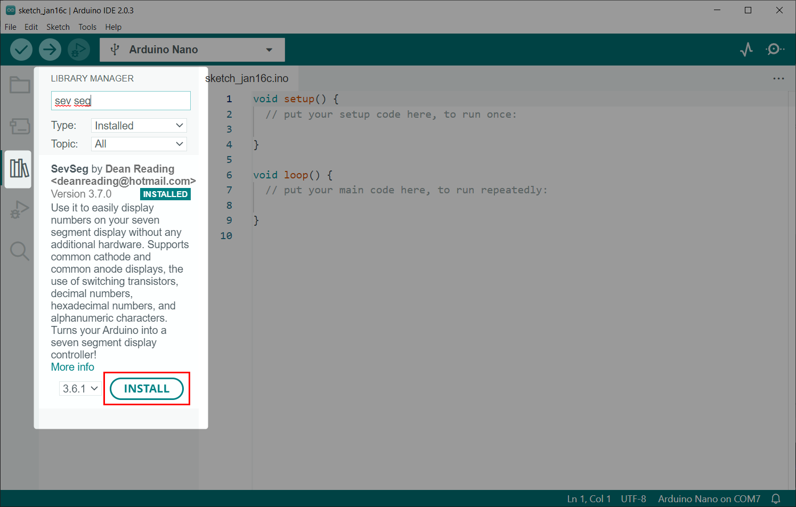Click 'Ln 1, Col 1' in status bar
The height and width of the screenshot is (507, 796).
click(x=589, y=499)
